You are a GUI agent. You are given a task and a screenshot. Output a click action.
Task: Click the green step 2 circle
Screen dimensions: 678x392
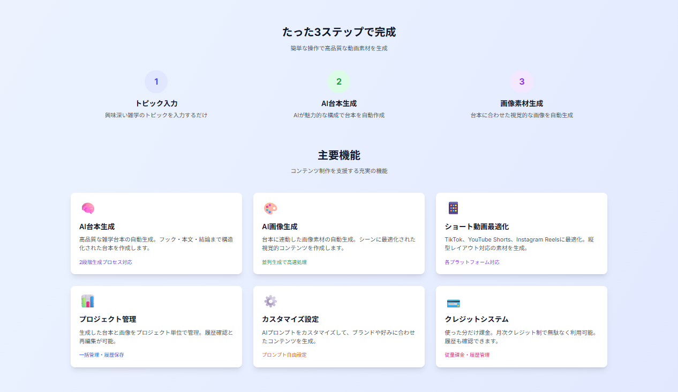(x=338, y=82)
